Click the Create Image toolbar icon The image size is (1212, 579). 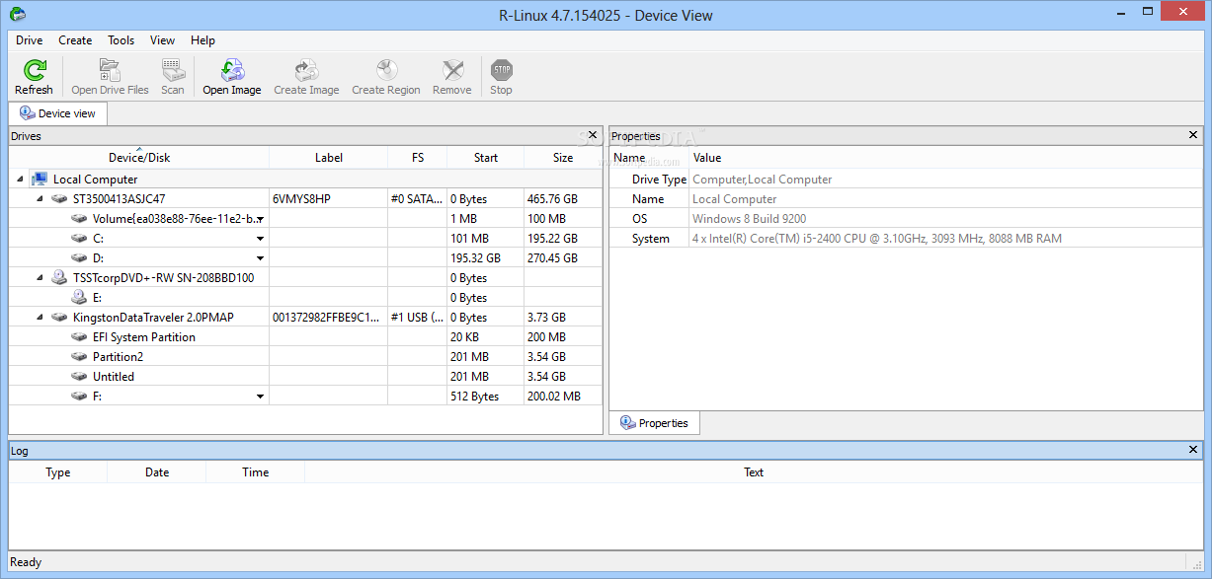(x=306, y=70)
